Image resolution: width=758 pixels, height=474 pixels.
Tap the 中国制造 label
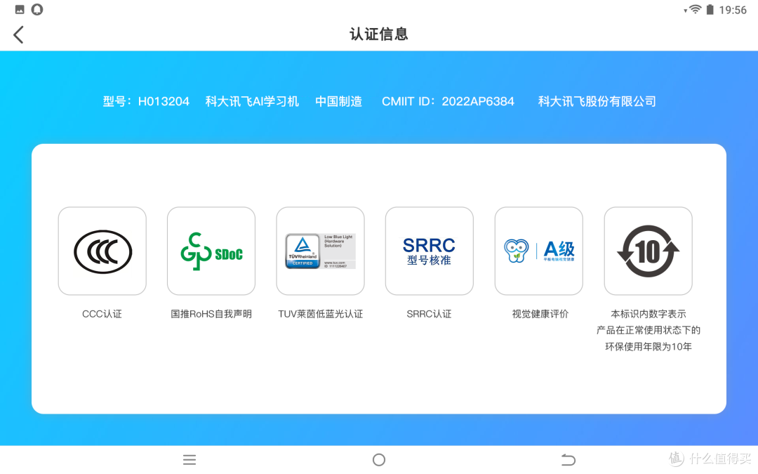tap(339, 102)
